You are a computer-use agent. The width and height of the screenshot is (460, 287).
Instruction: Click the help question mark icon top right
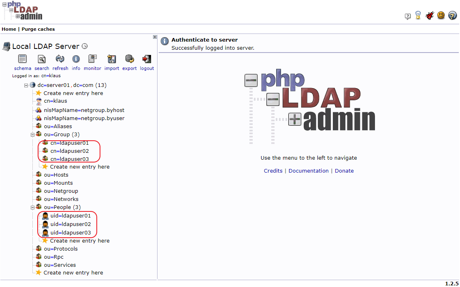click(452, 15)
